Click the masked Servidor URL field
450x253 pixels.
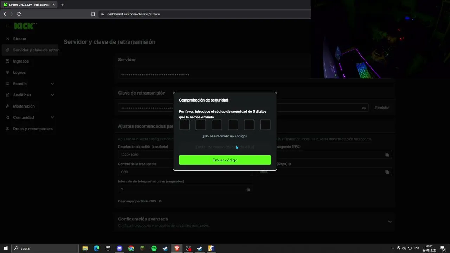coord(214,74)
